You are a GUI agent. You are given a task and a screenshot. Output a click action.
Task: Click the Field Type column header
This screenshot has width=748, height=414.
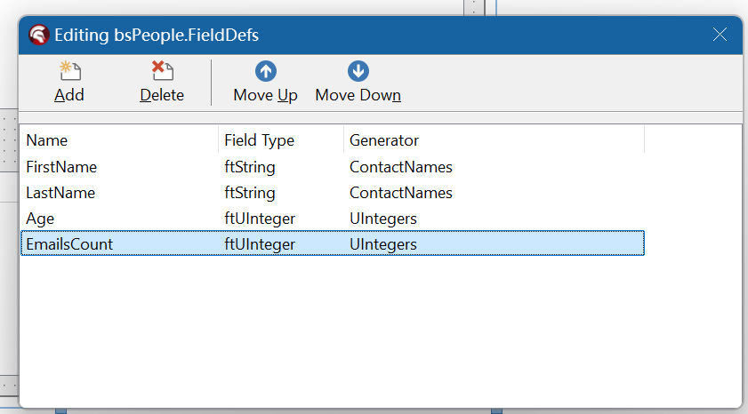pyautogui.click(x=259, y=140)
